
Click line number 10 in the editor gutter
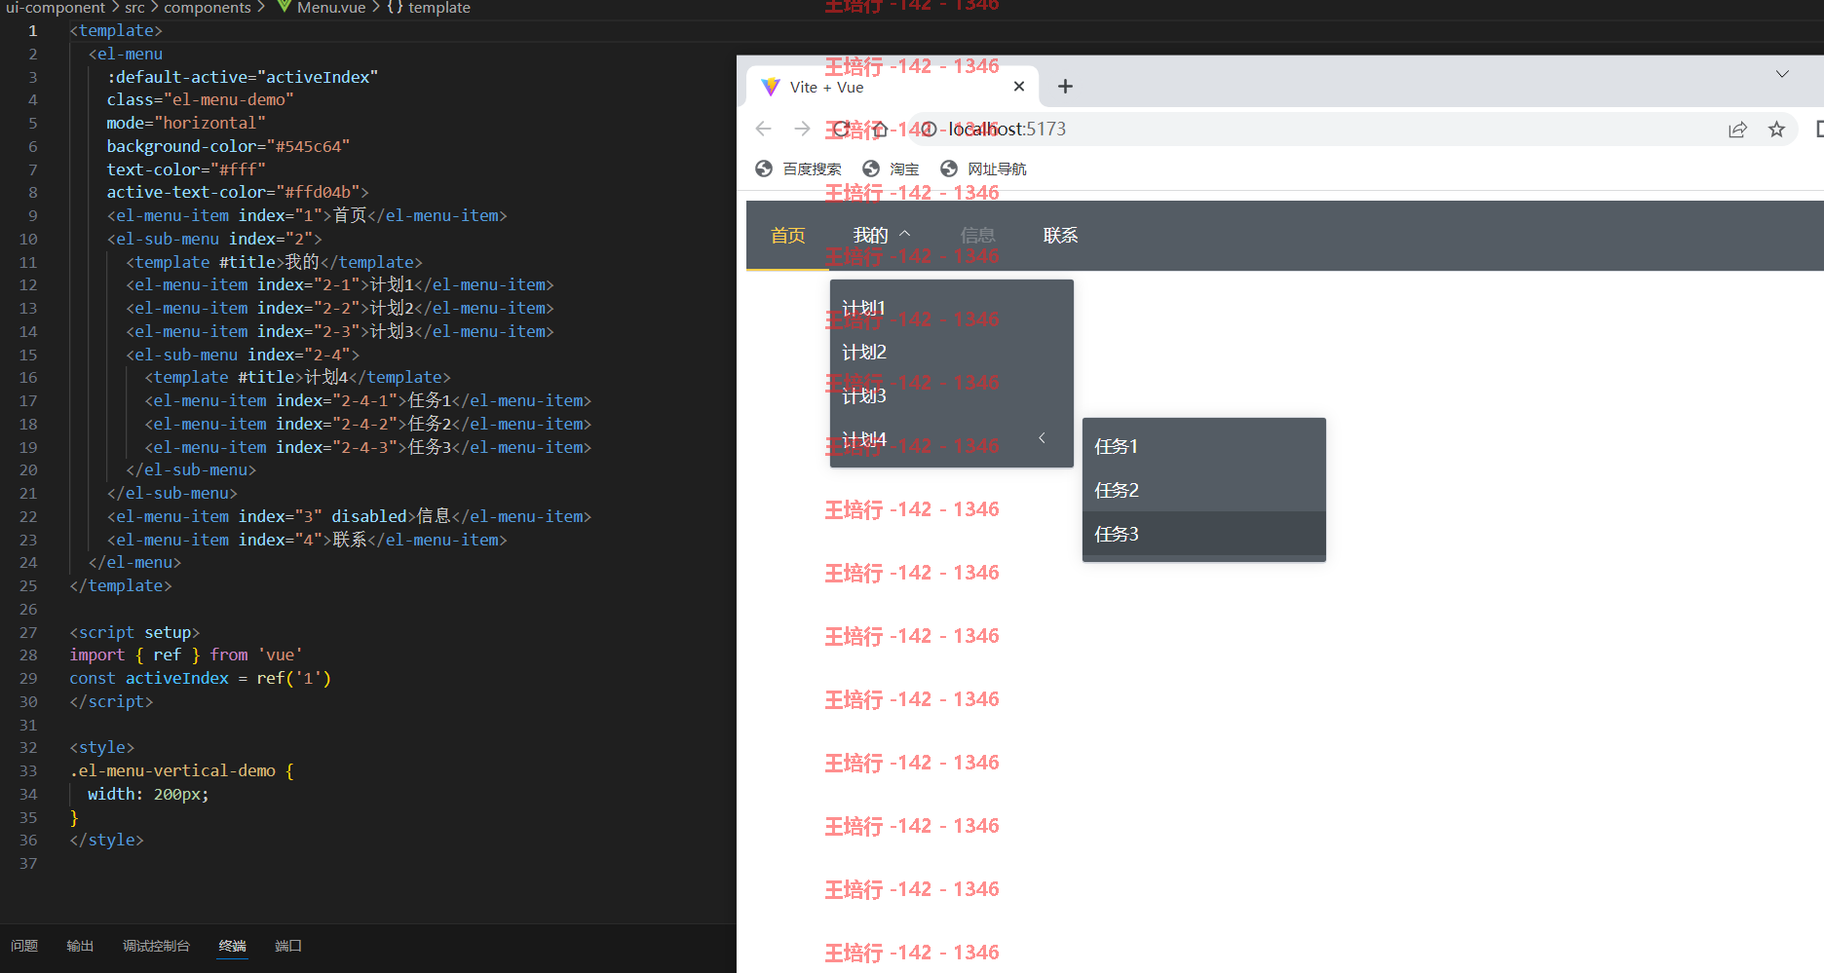(x=28, y=239)
